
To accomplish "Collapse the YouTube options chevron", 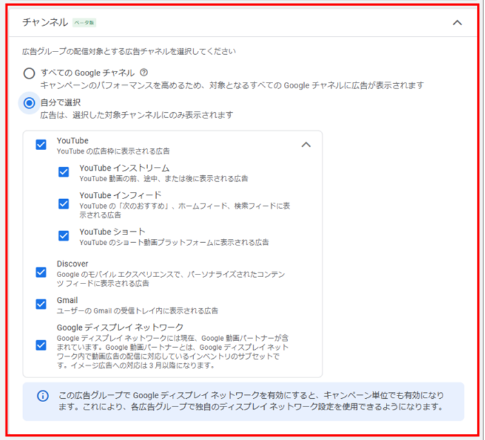I will pos(306,144).
